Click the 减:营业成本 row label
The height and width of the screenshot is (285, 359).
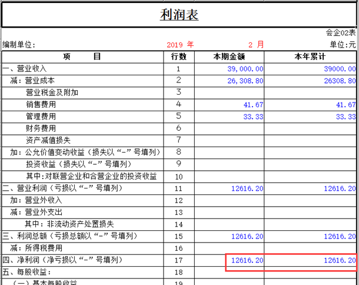pos(32,81)
